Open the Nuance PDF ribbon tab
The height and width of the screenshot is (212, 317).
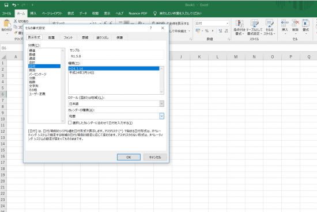tap(138, 13)
